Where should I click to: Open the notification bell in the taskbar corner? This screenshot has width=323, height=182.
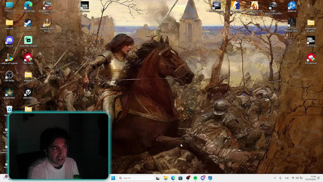(x=319, y=178)
